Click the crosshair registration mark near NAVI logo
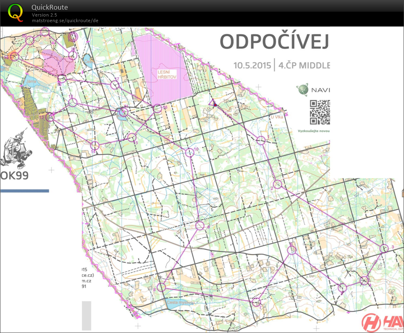 pyautogui.click(x=258, y=86)
